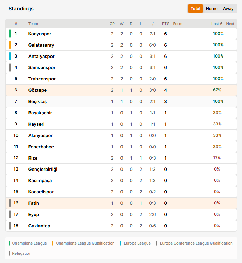Sort table by PTS column header
The width and height of the screenshot is (242, 263).
[x=165, y=24]
